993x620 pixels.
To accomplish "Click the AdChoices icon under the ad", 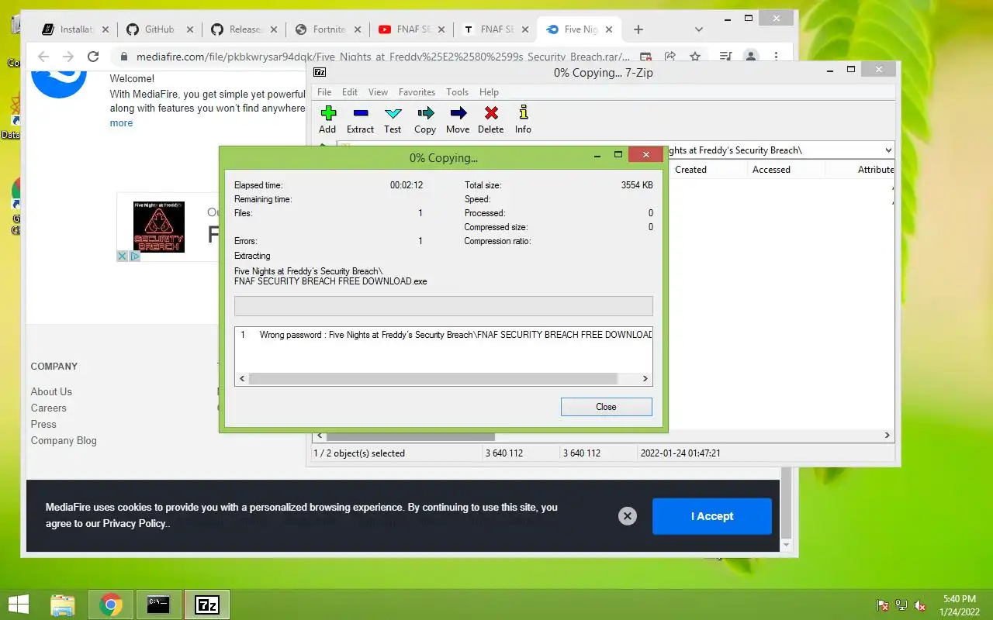I will [133, 256].
